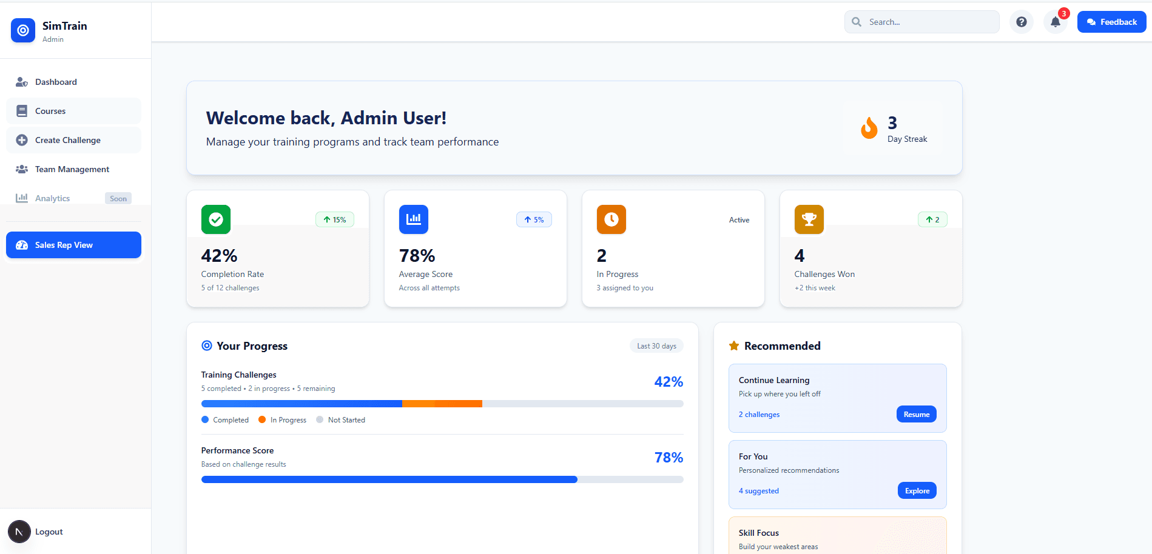Select the trophy Challenges Won icon
Viewport: 1152px width, 554px height.
[809, 219]
